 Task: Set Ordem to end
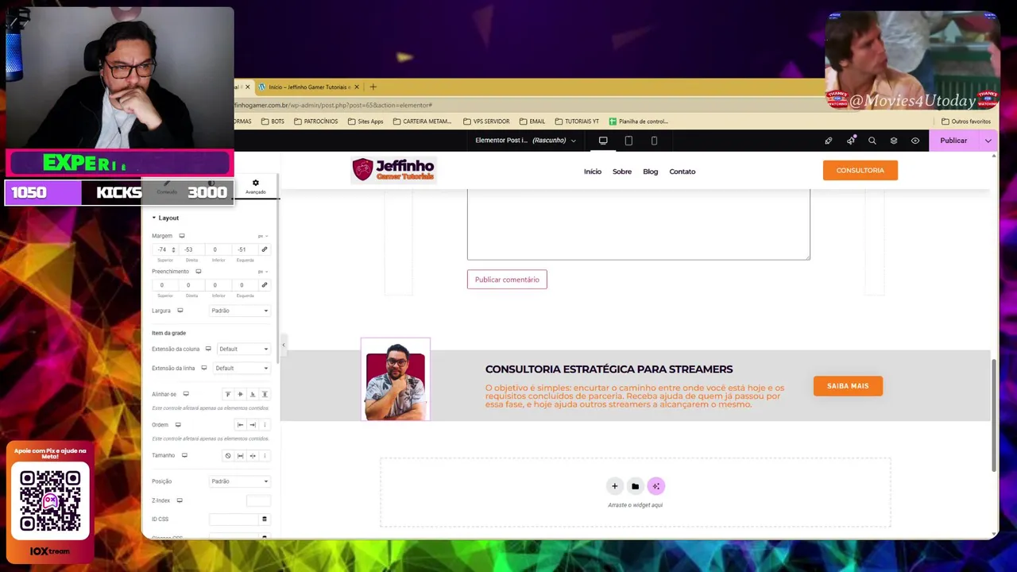253,425
